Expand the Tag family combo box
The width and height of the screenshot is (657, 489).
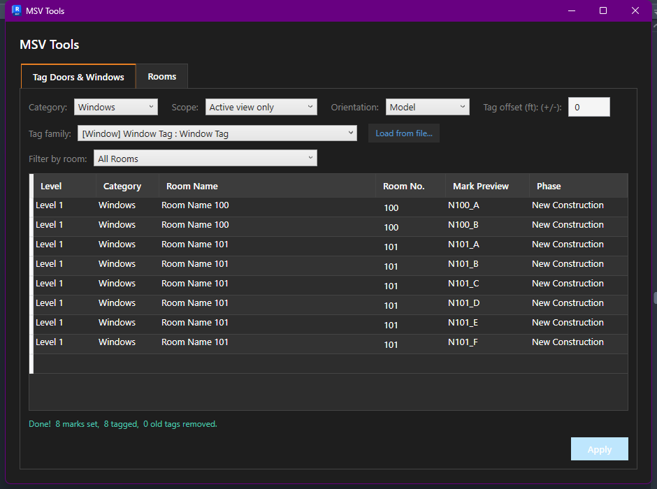point(217,133)
